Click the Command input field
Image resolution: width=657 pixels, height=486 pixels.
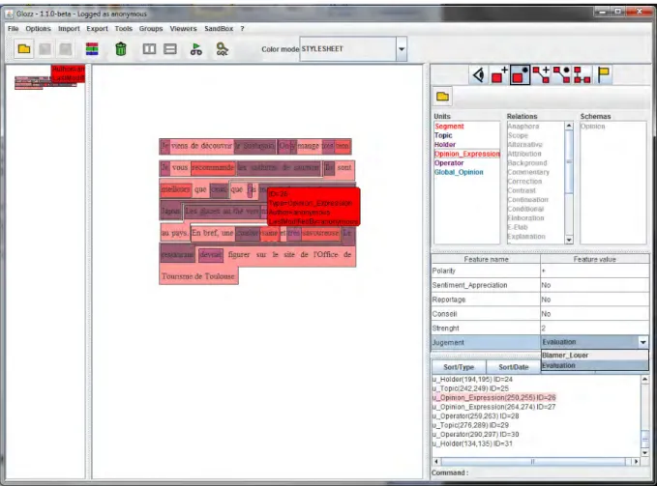click(x=559, y=472)
